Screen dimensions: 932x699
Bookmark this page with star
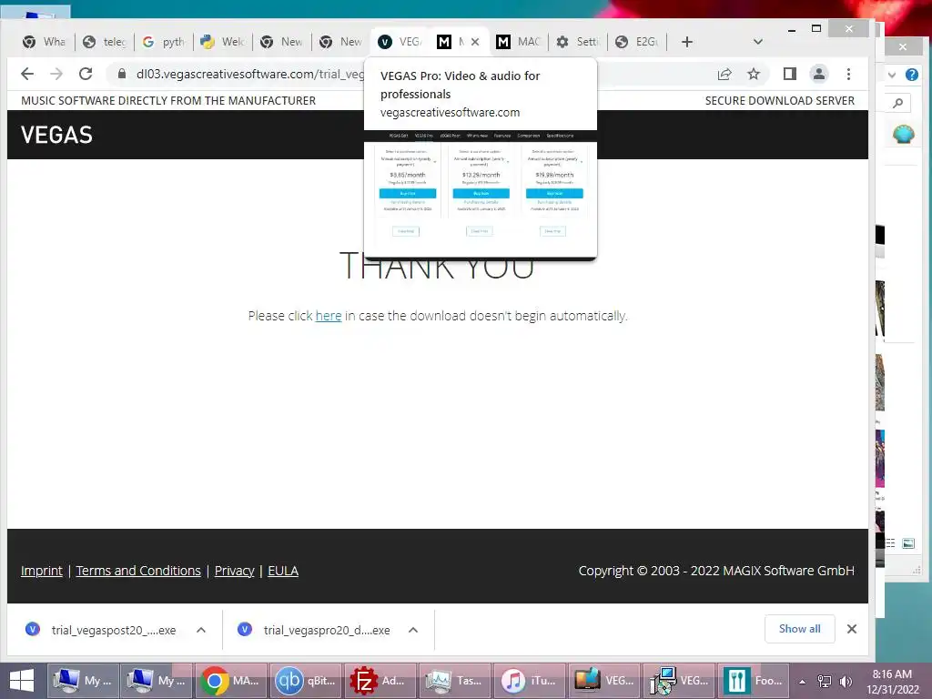pyautogui.click(x=754, y=74)
